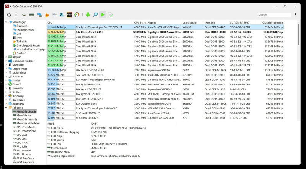Launch the flame stability test icon
The image size is (306, 169).
click(47, 15)
